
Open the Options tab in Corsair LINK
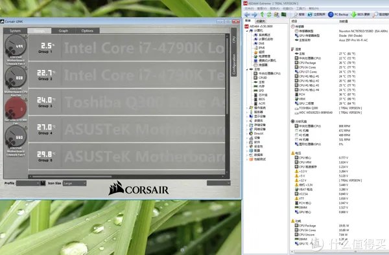(x=88, y=30)
